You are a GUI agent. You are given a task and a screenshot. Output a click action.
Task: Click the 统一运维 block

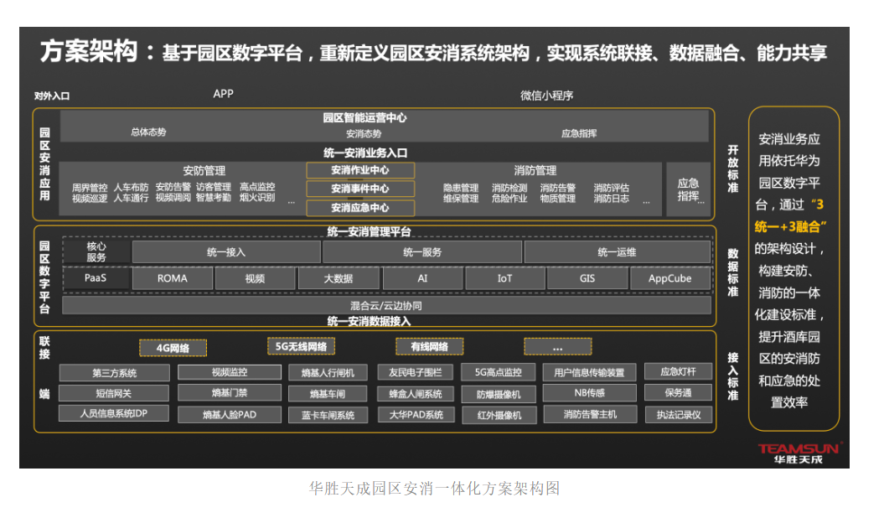tap(617, 252)
